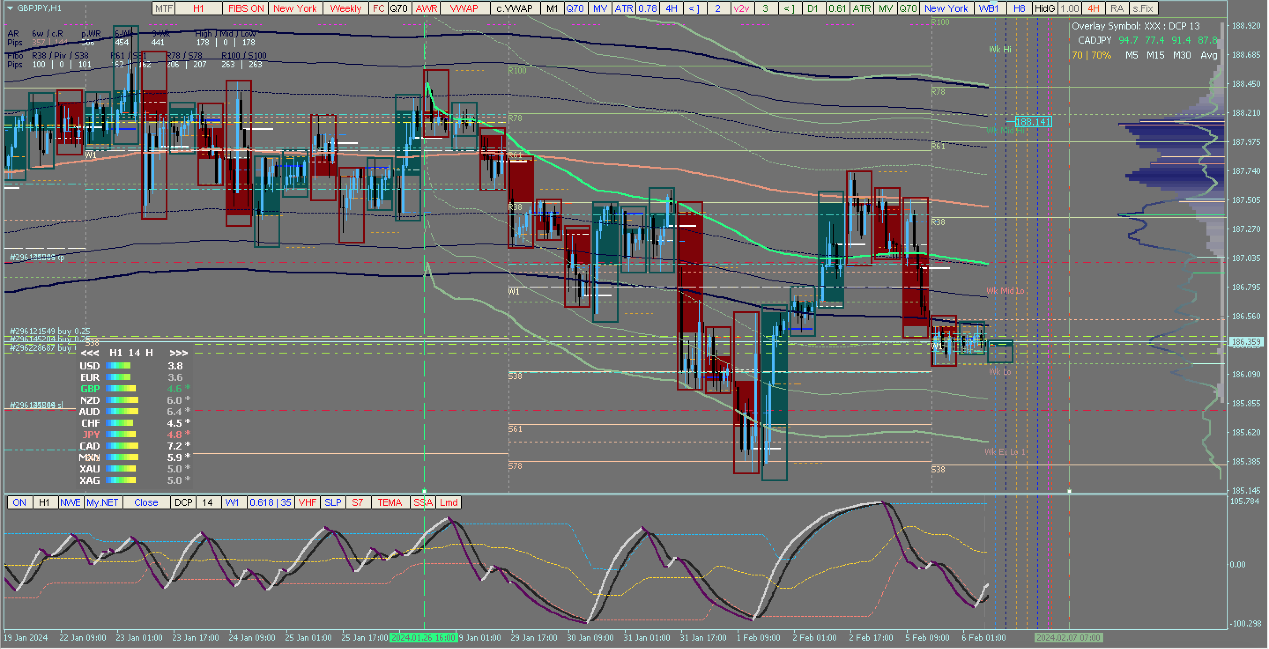The image size is (1269, 649).
Task: Click the red New York session button
Action: tap(295, 8)
